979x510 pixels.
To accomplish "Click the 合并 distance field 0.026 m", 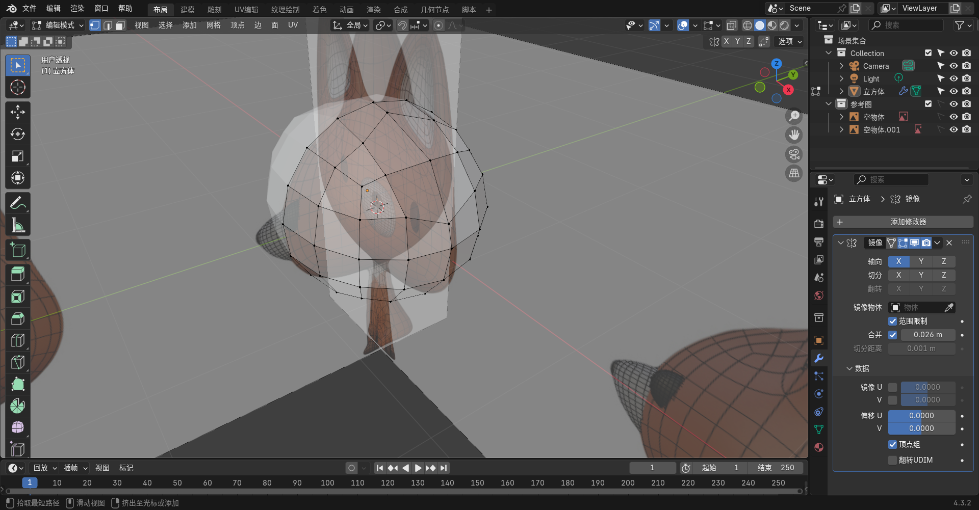I will pos(928,335).
